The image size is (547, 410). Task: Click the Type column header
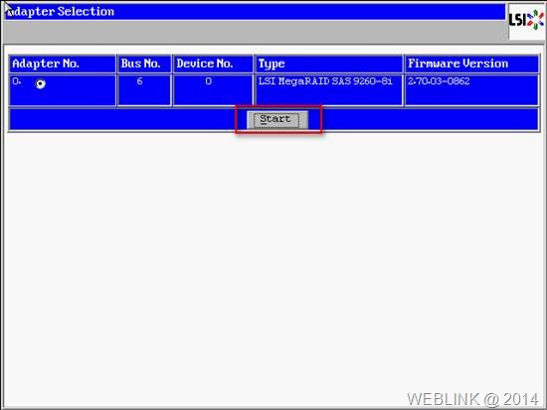[328, 64]
